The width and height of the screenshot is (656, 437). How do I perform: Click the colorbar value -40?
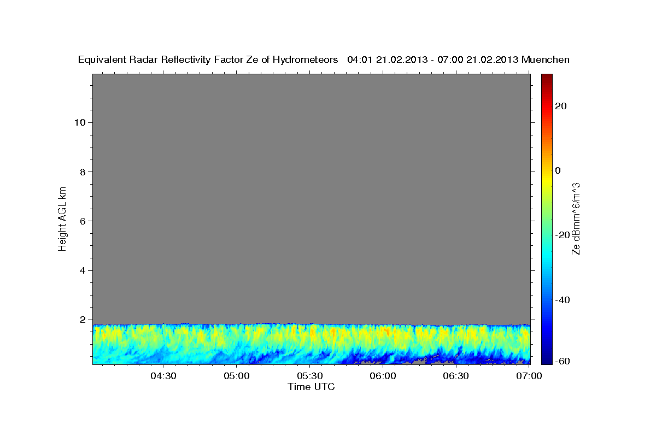561,300
